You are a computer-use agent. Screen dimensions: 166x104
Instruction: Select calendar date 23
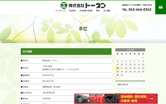click(117, 72)
